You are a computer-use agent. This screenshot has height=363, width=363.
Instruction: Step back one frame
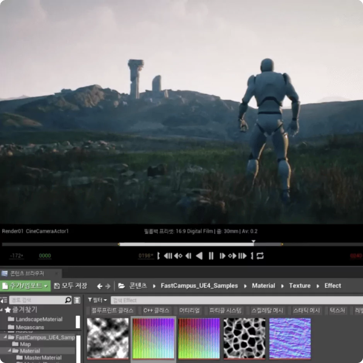(188, 256)
